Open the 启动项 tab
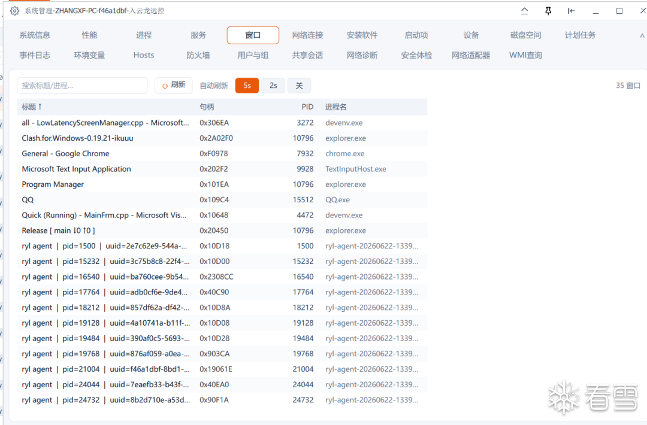The height and width of the screenshot is (425, 647). [416, 35]
